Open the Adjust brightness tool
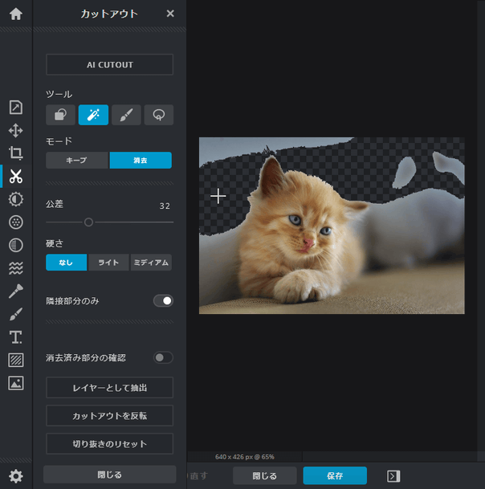Screen dimensions: 485x489 [15, 199]
